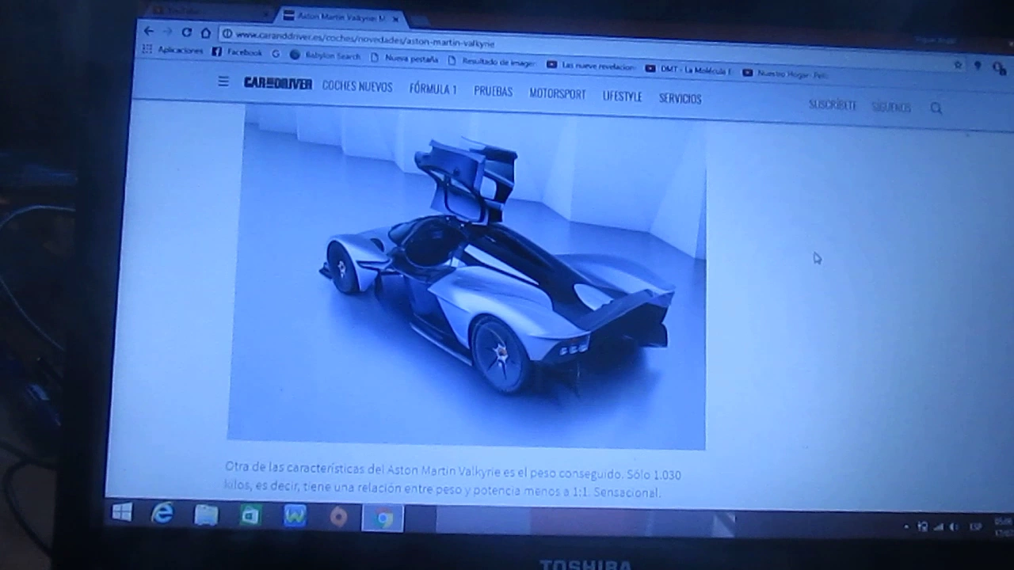This screenshot has width=1014, height=570.
Task: Open the Nuestro Hogar bookmark
Action: [786, 74]
